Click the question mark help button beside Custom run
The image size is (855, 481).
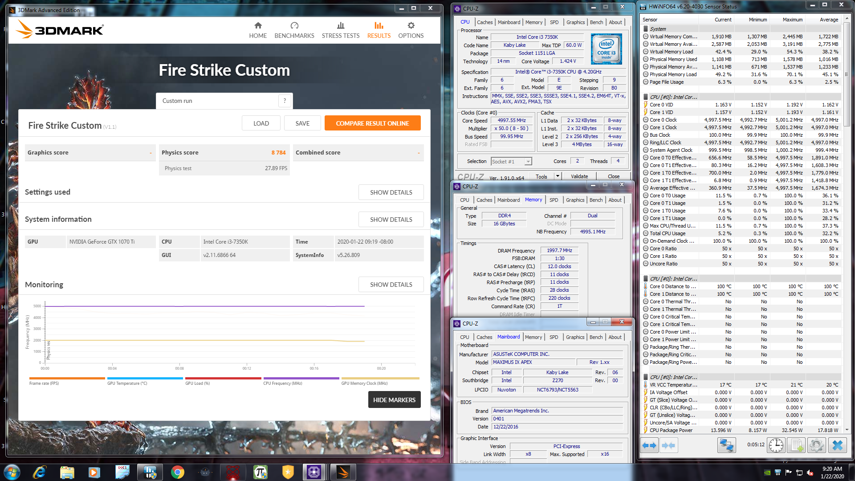285,101
